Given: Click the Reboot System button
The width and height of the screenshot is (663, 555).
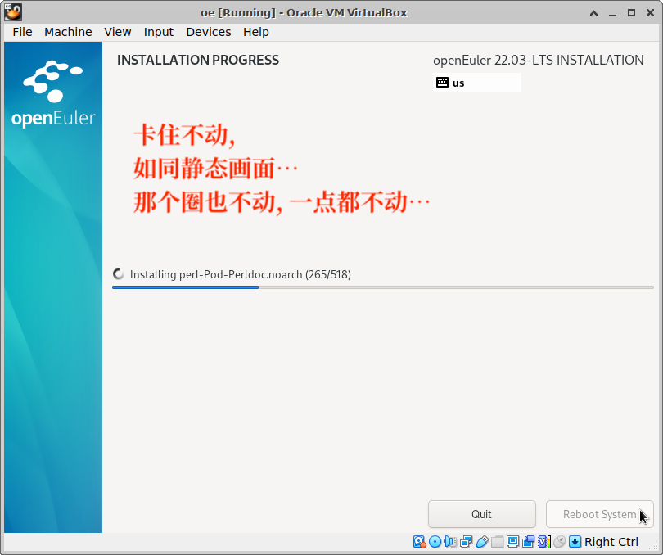Looking at the screenshot, I should (599, 514).
